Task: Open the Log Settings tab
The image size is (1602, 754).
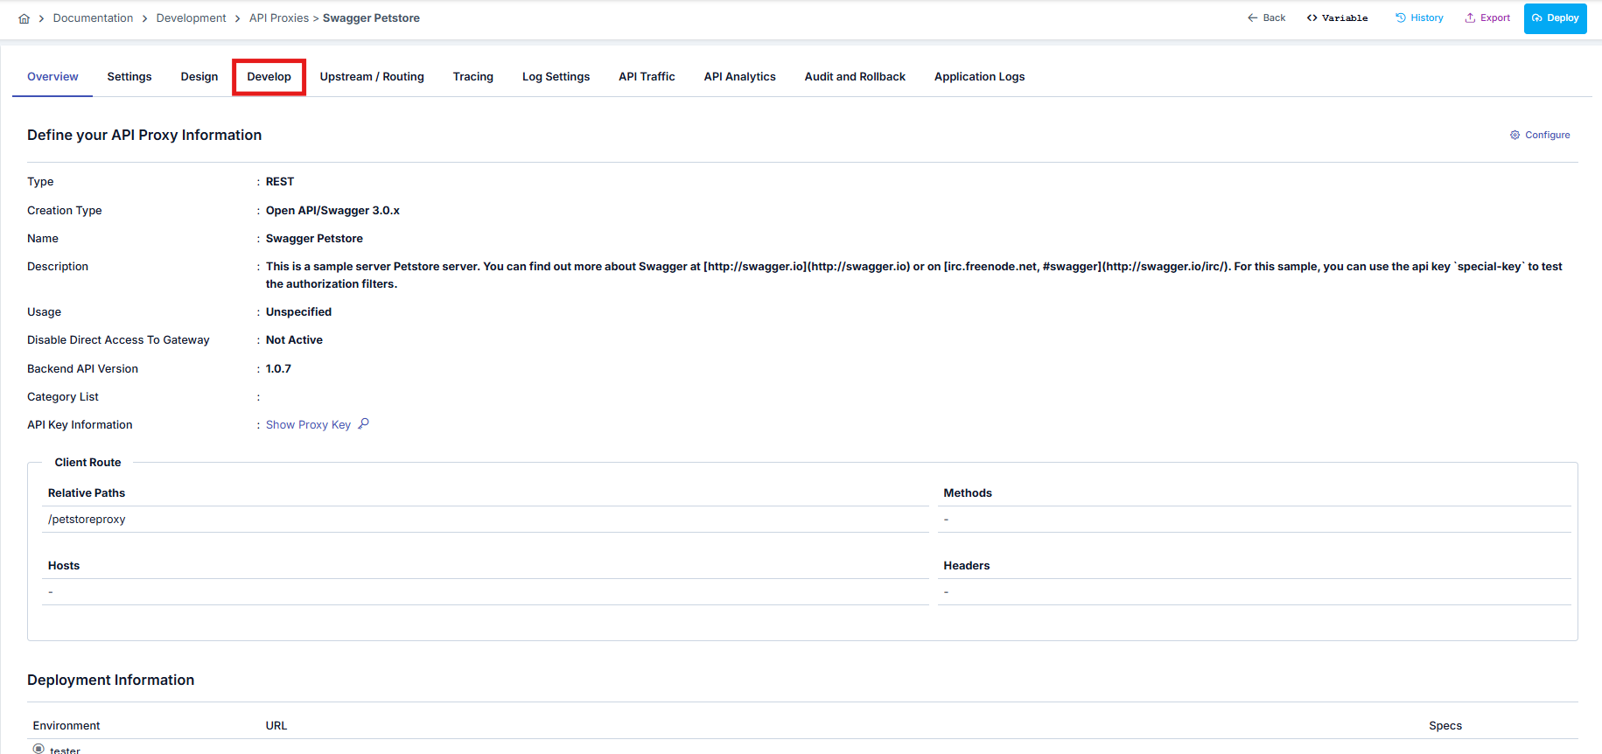Action: point(556,77)
